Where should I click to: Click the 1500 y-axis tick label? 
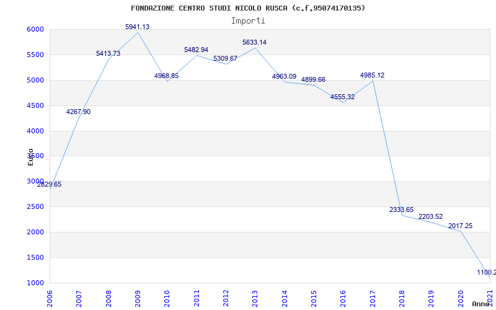pyautogui.click(x=37, y=257)
